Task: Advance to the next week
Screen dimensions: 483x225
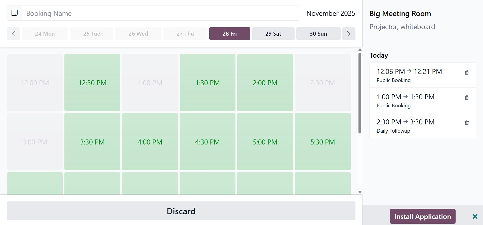Action: coord(349,34)
